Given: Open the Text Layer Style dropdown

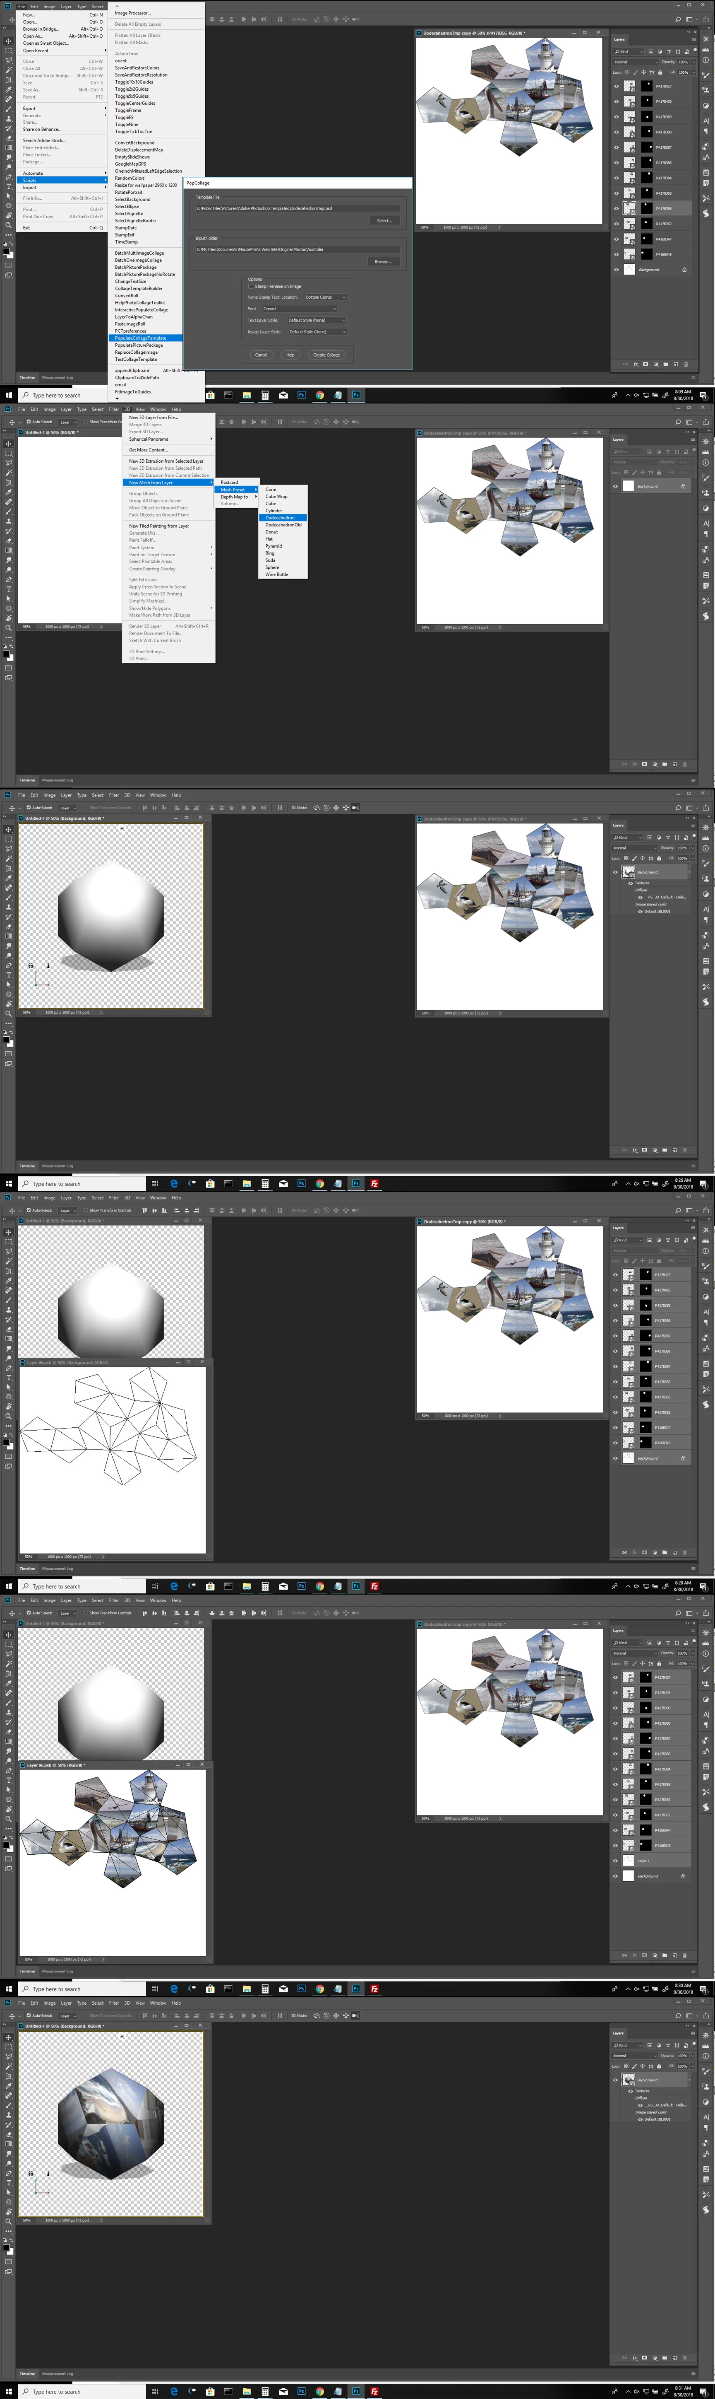Looking at the screenshot, I should (x=316, y=320).
